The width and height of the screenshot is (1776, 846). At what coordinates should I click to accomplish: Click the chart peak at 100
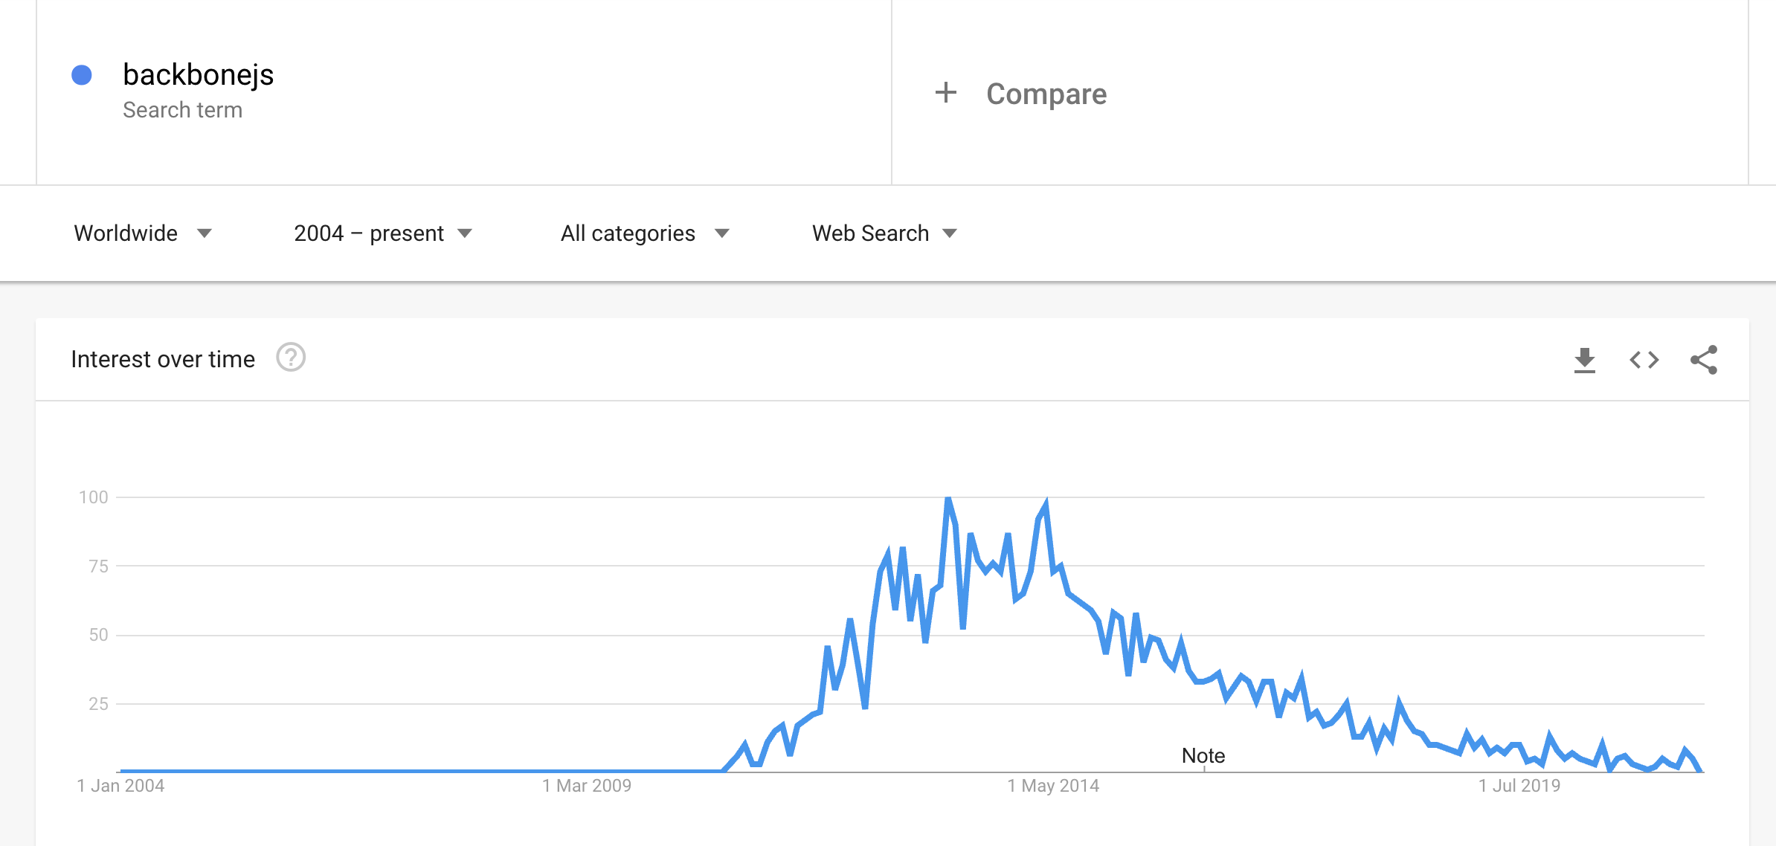click(x=948, y=500)
